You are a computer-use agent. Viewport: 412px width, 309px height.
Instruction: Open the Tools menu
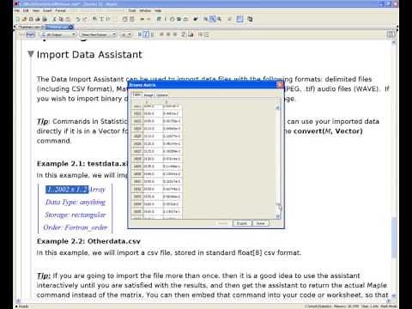point(132,11)
